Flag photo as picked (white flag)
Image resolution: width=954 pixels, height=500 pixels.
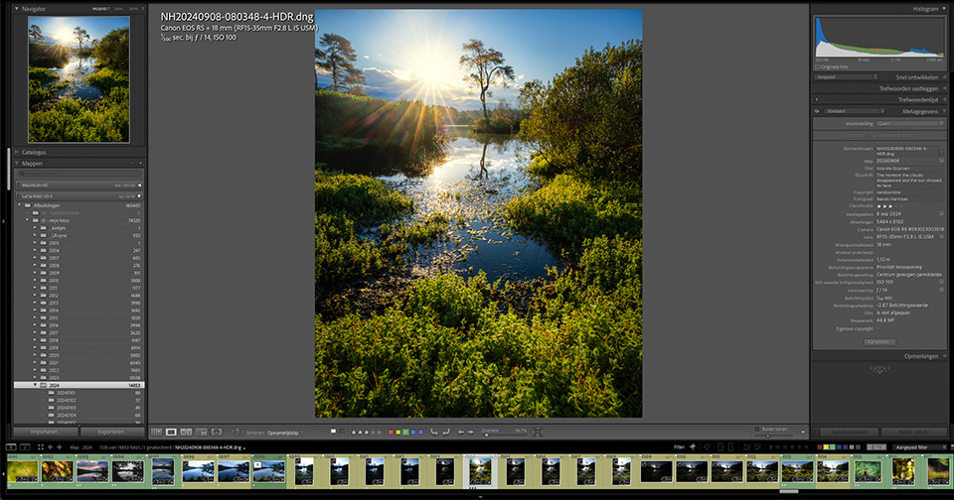click(x=333, y=432)
